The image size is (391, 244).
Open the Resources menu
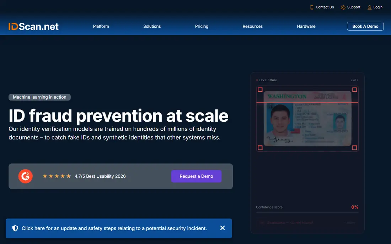[253, 26]
